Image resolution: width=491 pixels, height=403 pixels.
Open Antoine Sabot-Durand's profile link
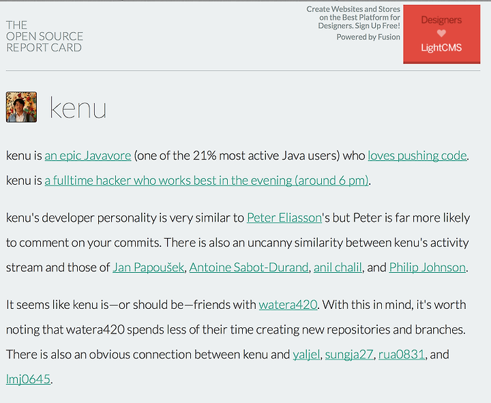[x=249, y=267]
